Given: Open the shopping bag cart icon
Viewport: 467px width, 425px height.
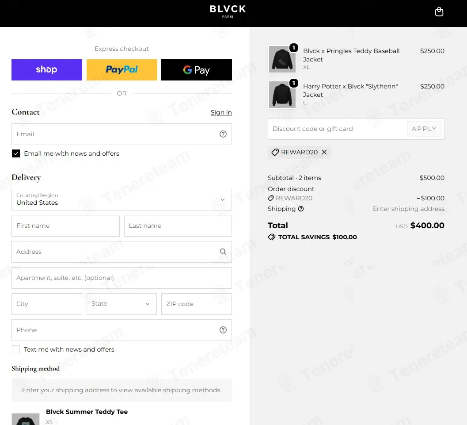Looking at the screenshot, I should click(x=439, y=12).
